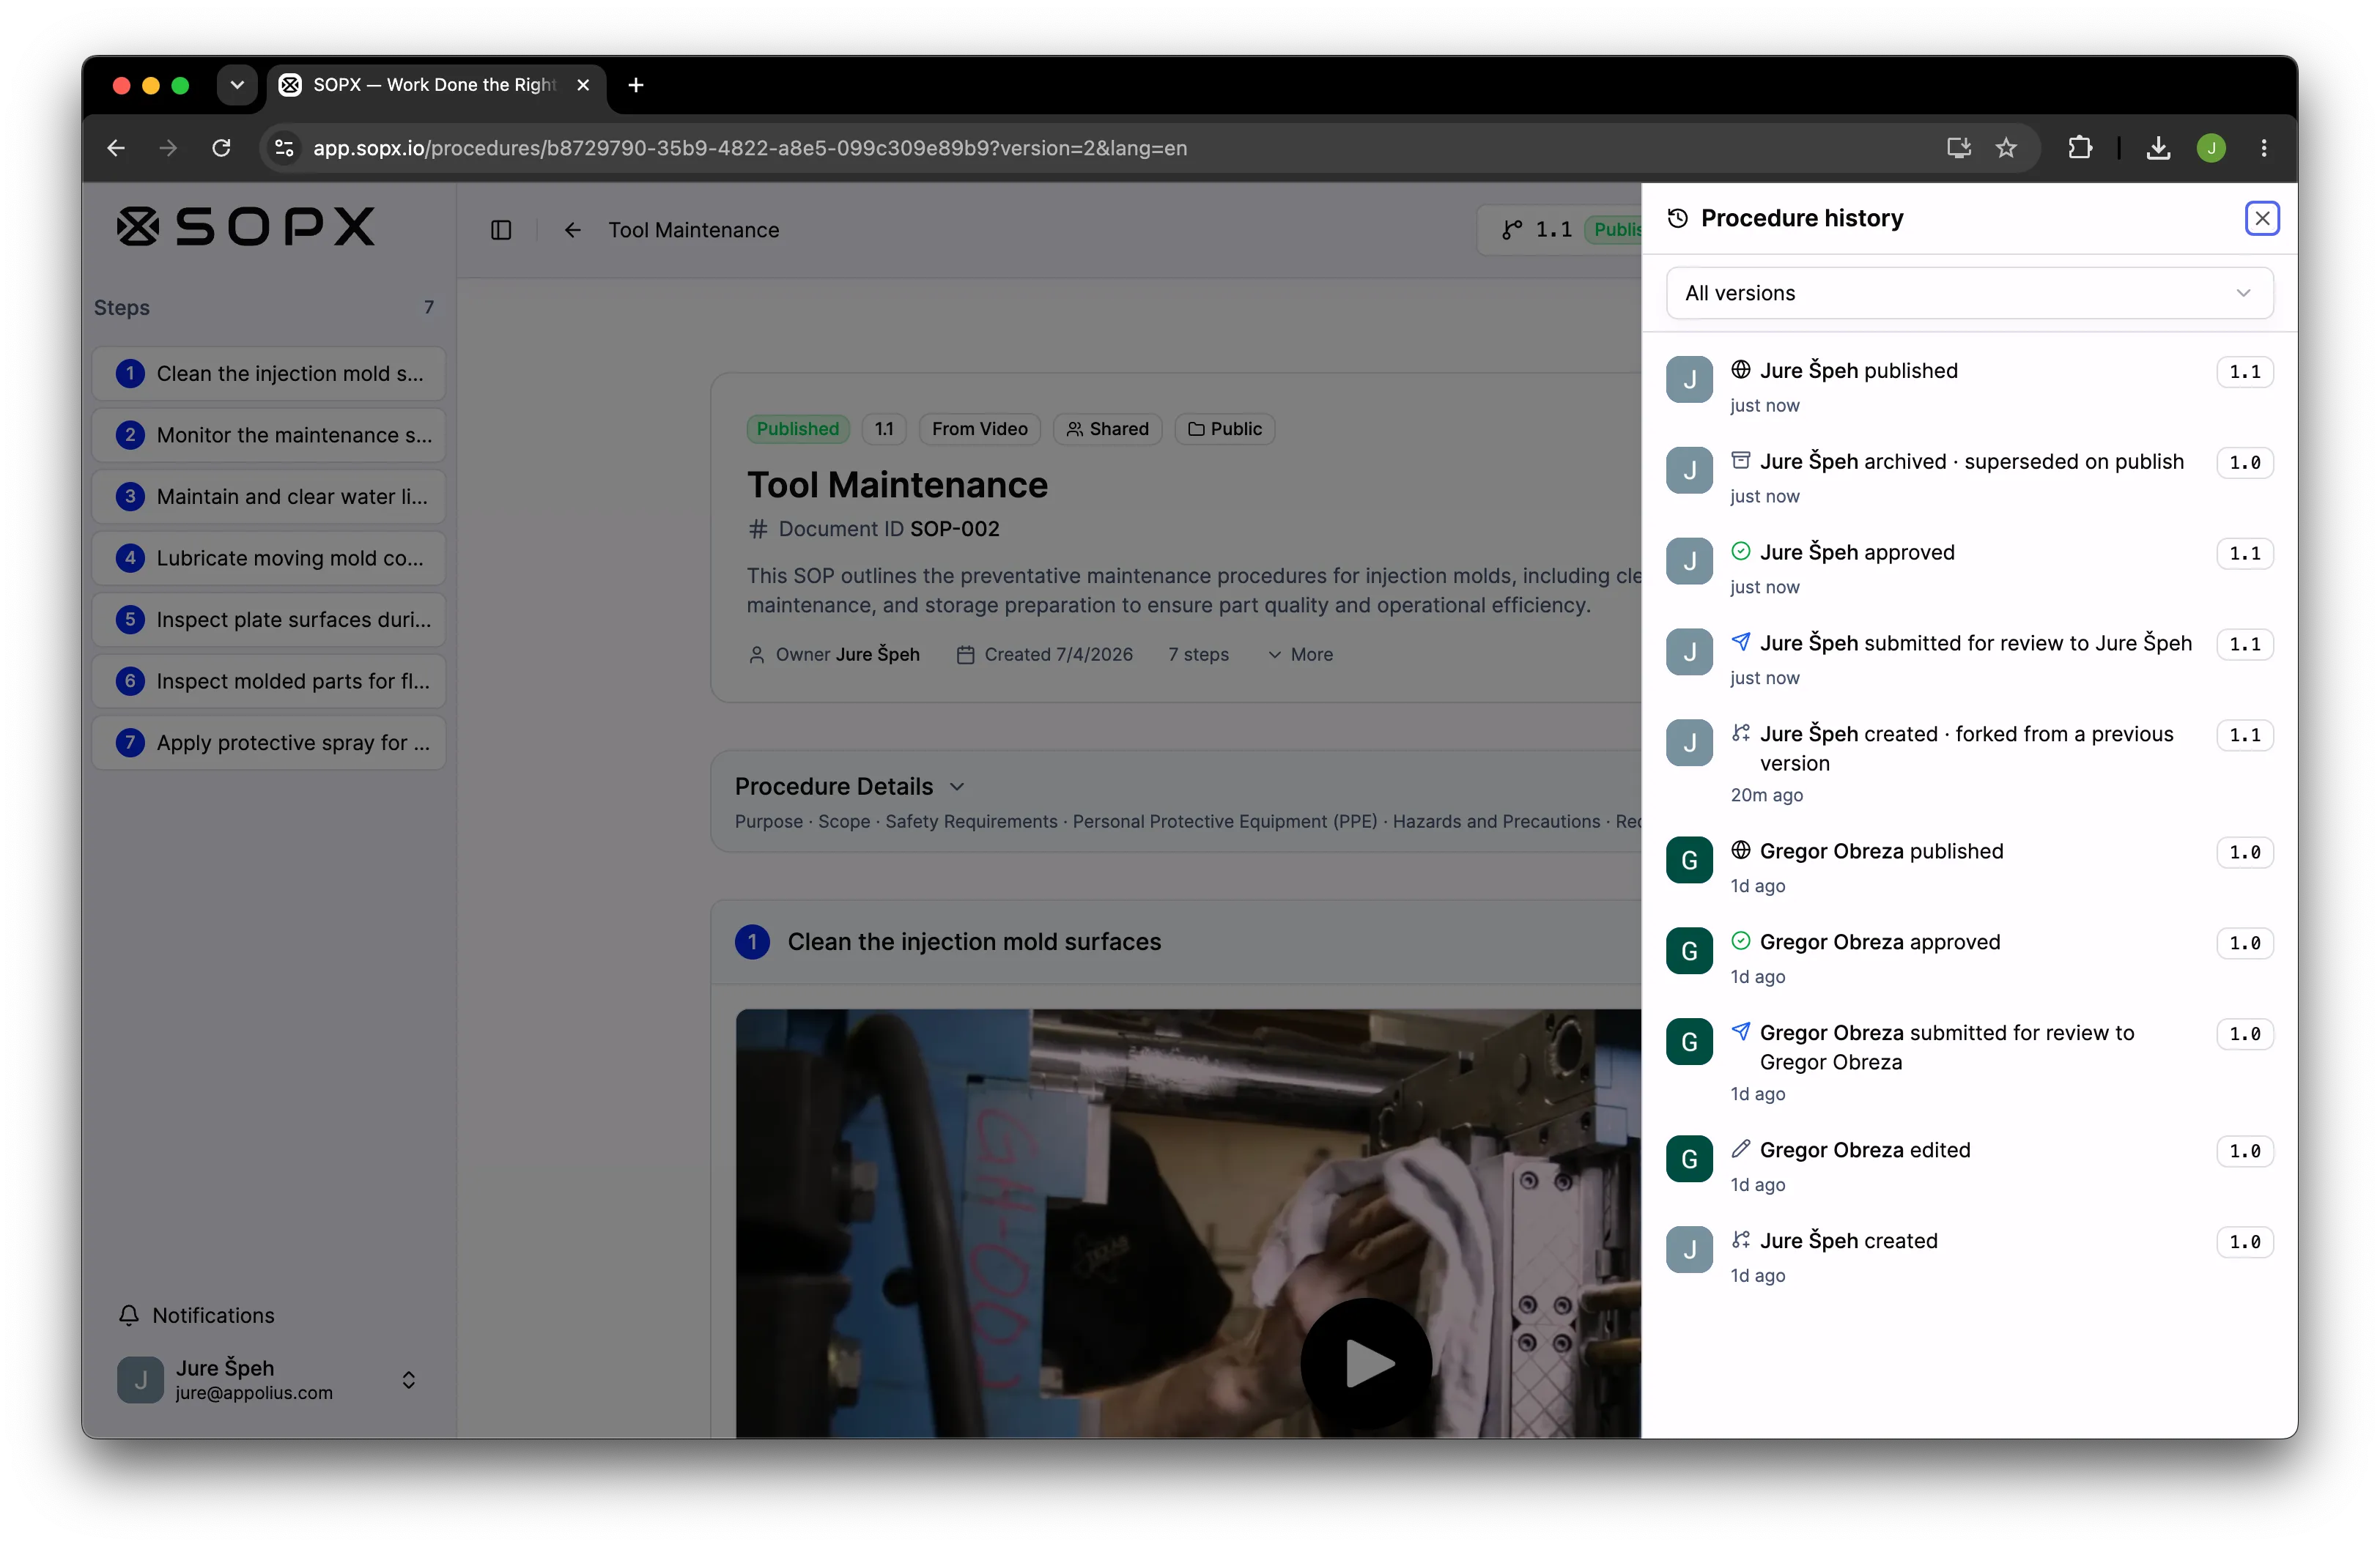Open the browser extensions puzzle icon
2380x1547 pixels.
pyautogui.click(x=2080, y=148)
